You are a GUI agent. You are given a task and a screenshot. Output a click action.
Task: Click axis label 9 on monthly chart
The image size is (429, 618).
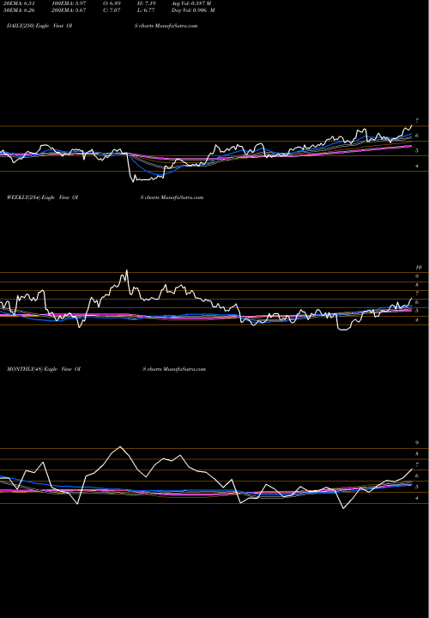(x=417, y=443)
